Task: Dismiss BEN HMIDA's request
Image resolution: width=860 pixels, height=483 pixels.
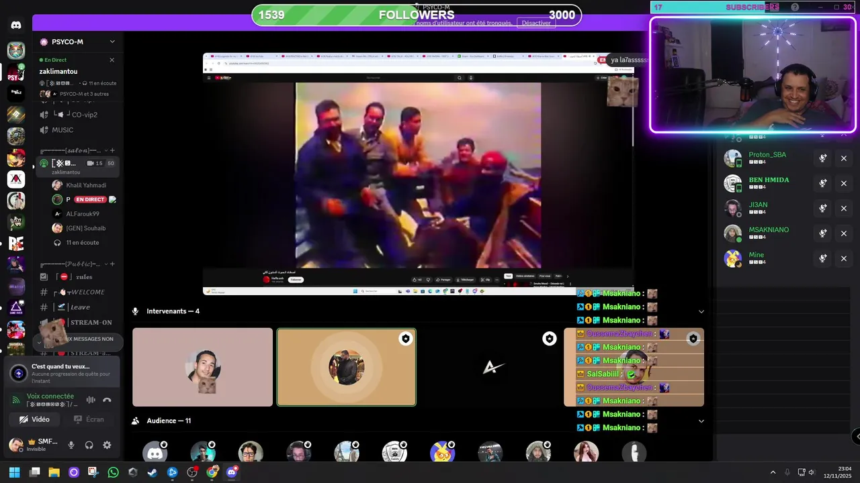Action: [844, 183]
